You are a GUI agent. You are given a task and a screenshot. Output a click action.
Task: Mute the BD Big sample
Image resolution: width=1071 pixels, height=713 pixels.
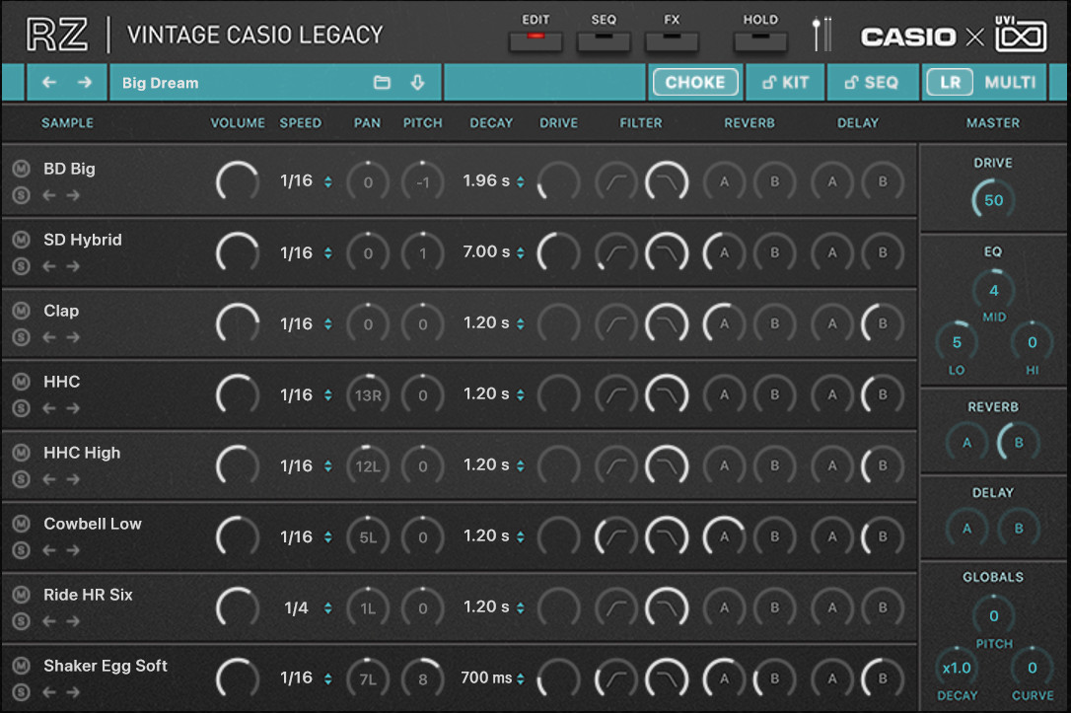(21, 169)
